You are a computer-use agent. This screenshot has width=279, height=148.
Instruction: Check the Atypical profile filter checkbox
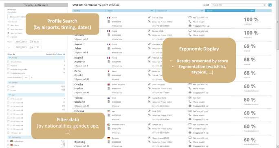pos(9,66)
